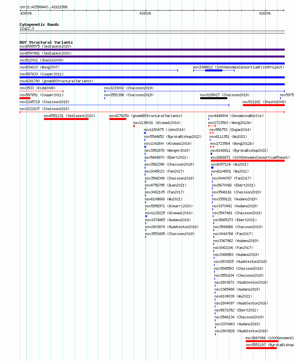Open nsv3562398 (Chaisson2019) label
Screen dimensions: 294x361
tap(169, 164)
